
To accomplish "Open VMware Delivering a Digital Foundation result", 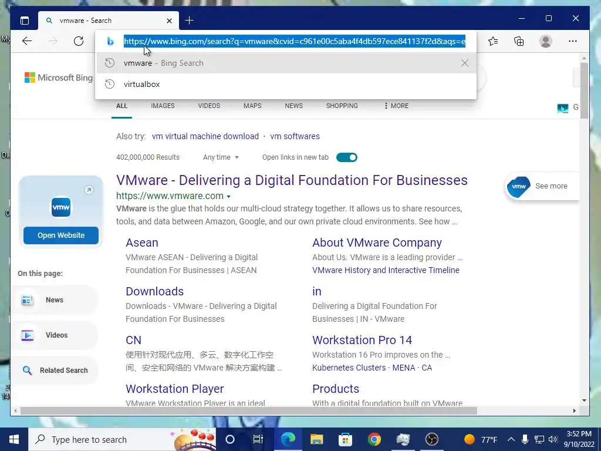I will click(292, 180).
